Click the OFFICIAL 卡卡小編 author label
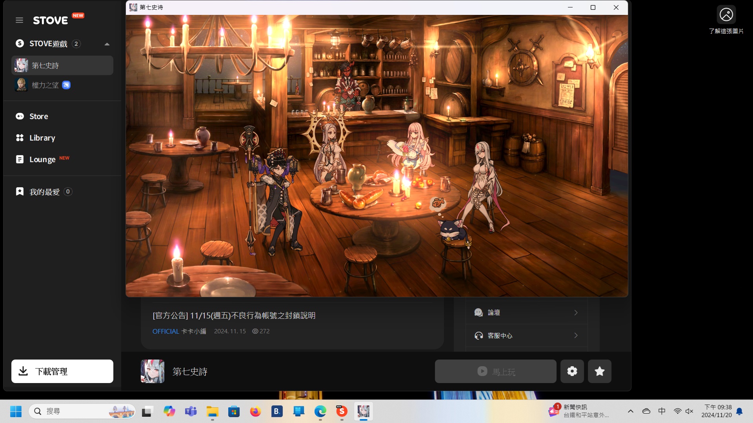This screenshot has height=423, width=753. [179, 331]
